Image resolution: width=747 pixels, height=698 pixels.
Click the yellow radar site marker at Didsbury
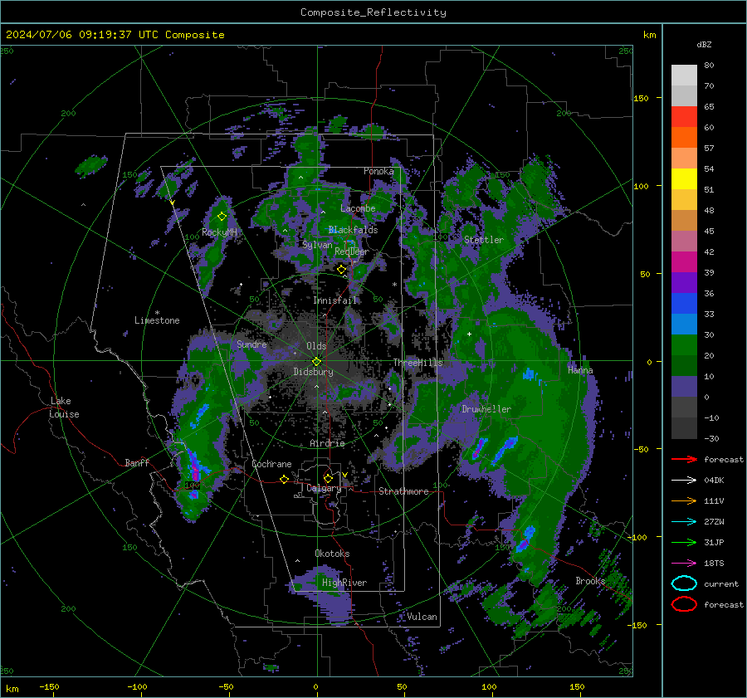(316, 361)
